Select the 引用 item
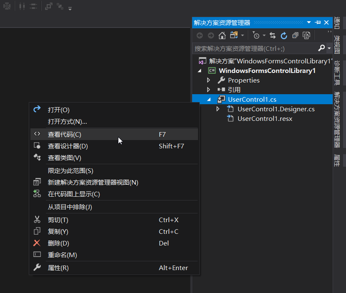The image size is (346, 293). 234,90
